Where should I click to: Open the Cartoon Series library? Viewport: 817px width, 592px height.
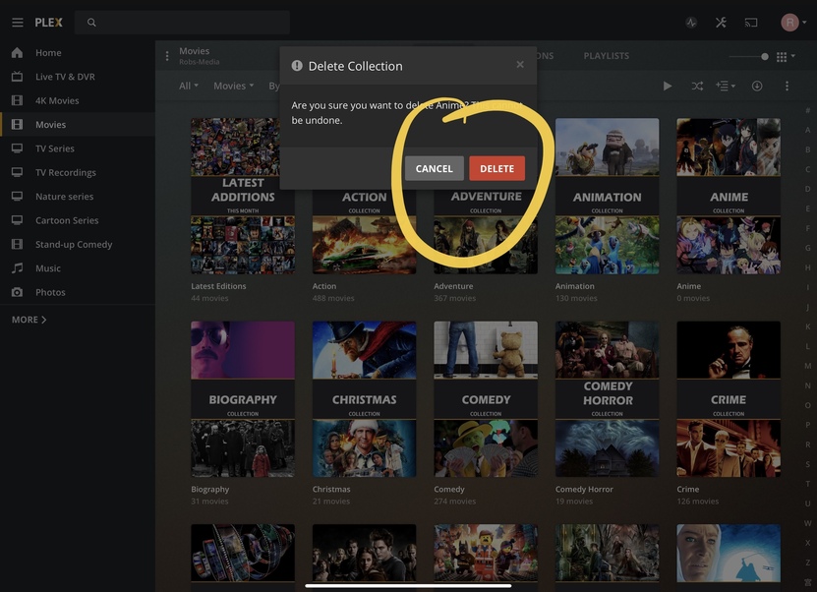78,220
